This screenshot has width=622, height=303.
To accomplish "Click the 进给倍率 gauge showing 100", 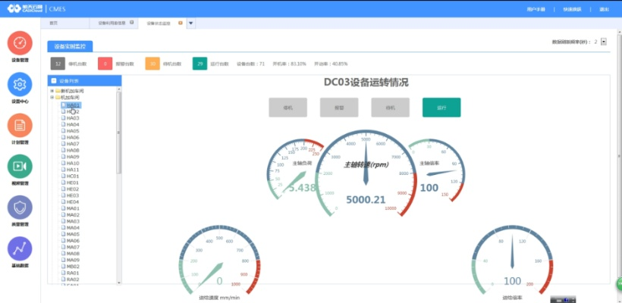I will 513,264.
